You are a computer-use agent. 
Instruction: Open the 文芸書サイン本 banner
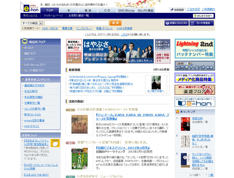(195, 66)
